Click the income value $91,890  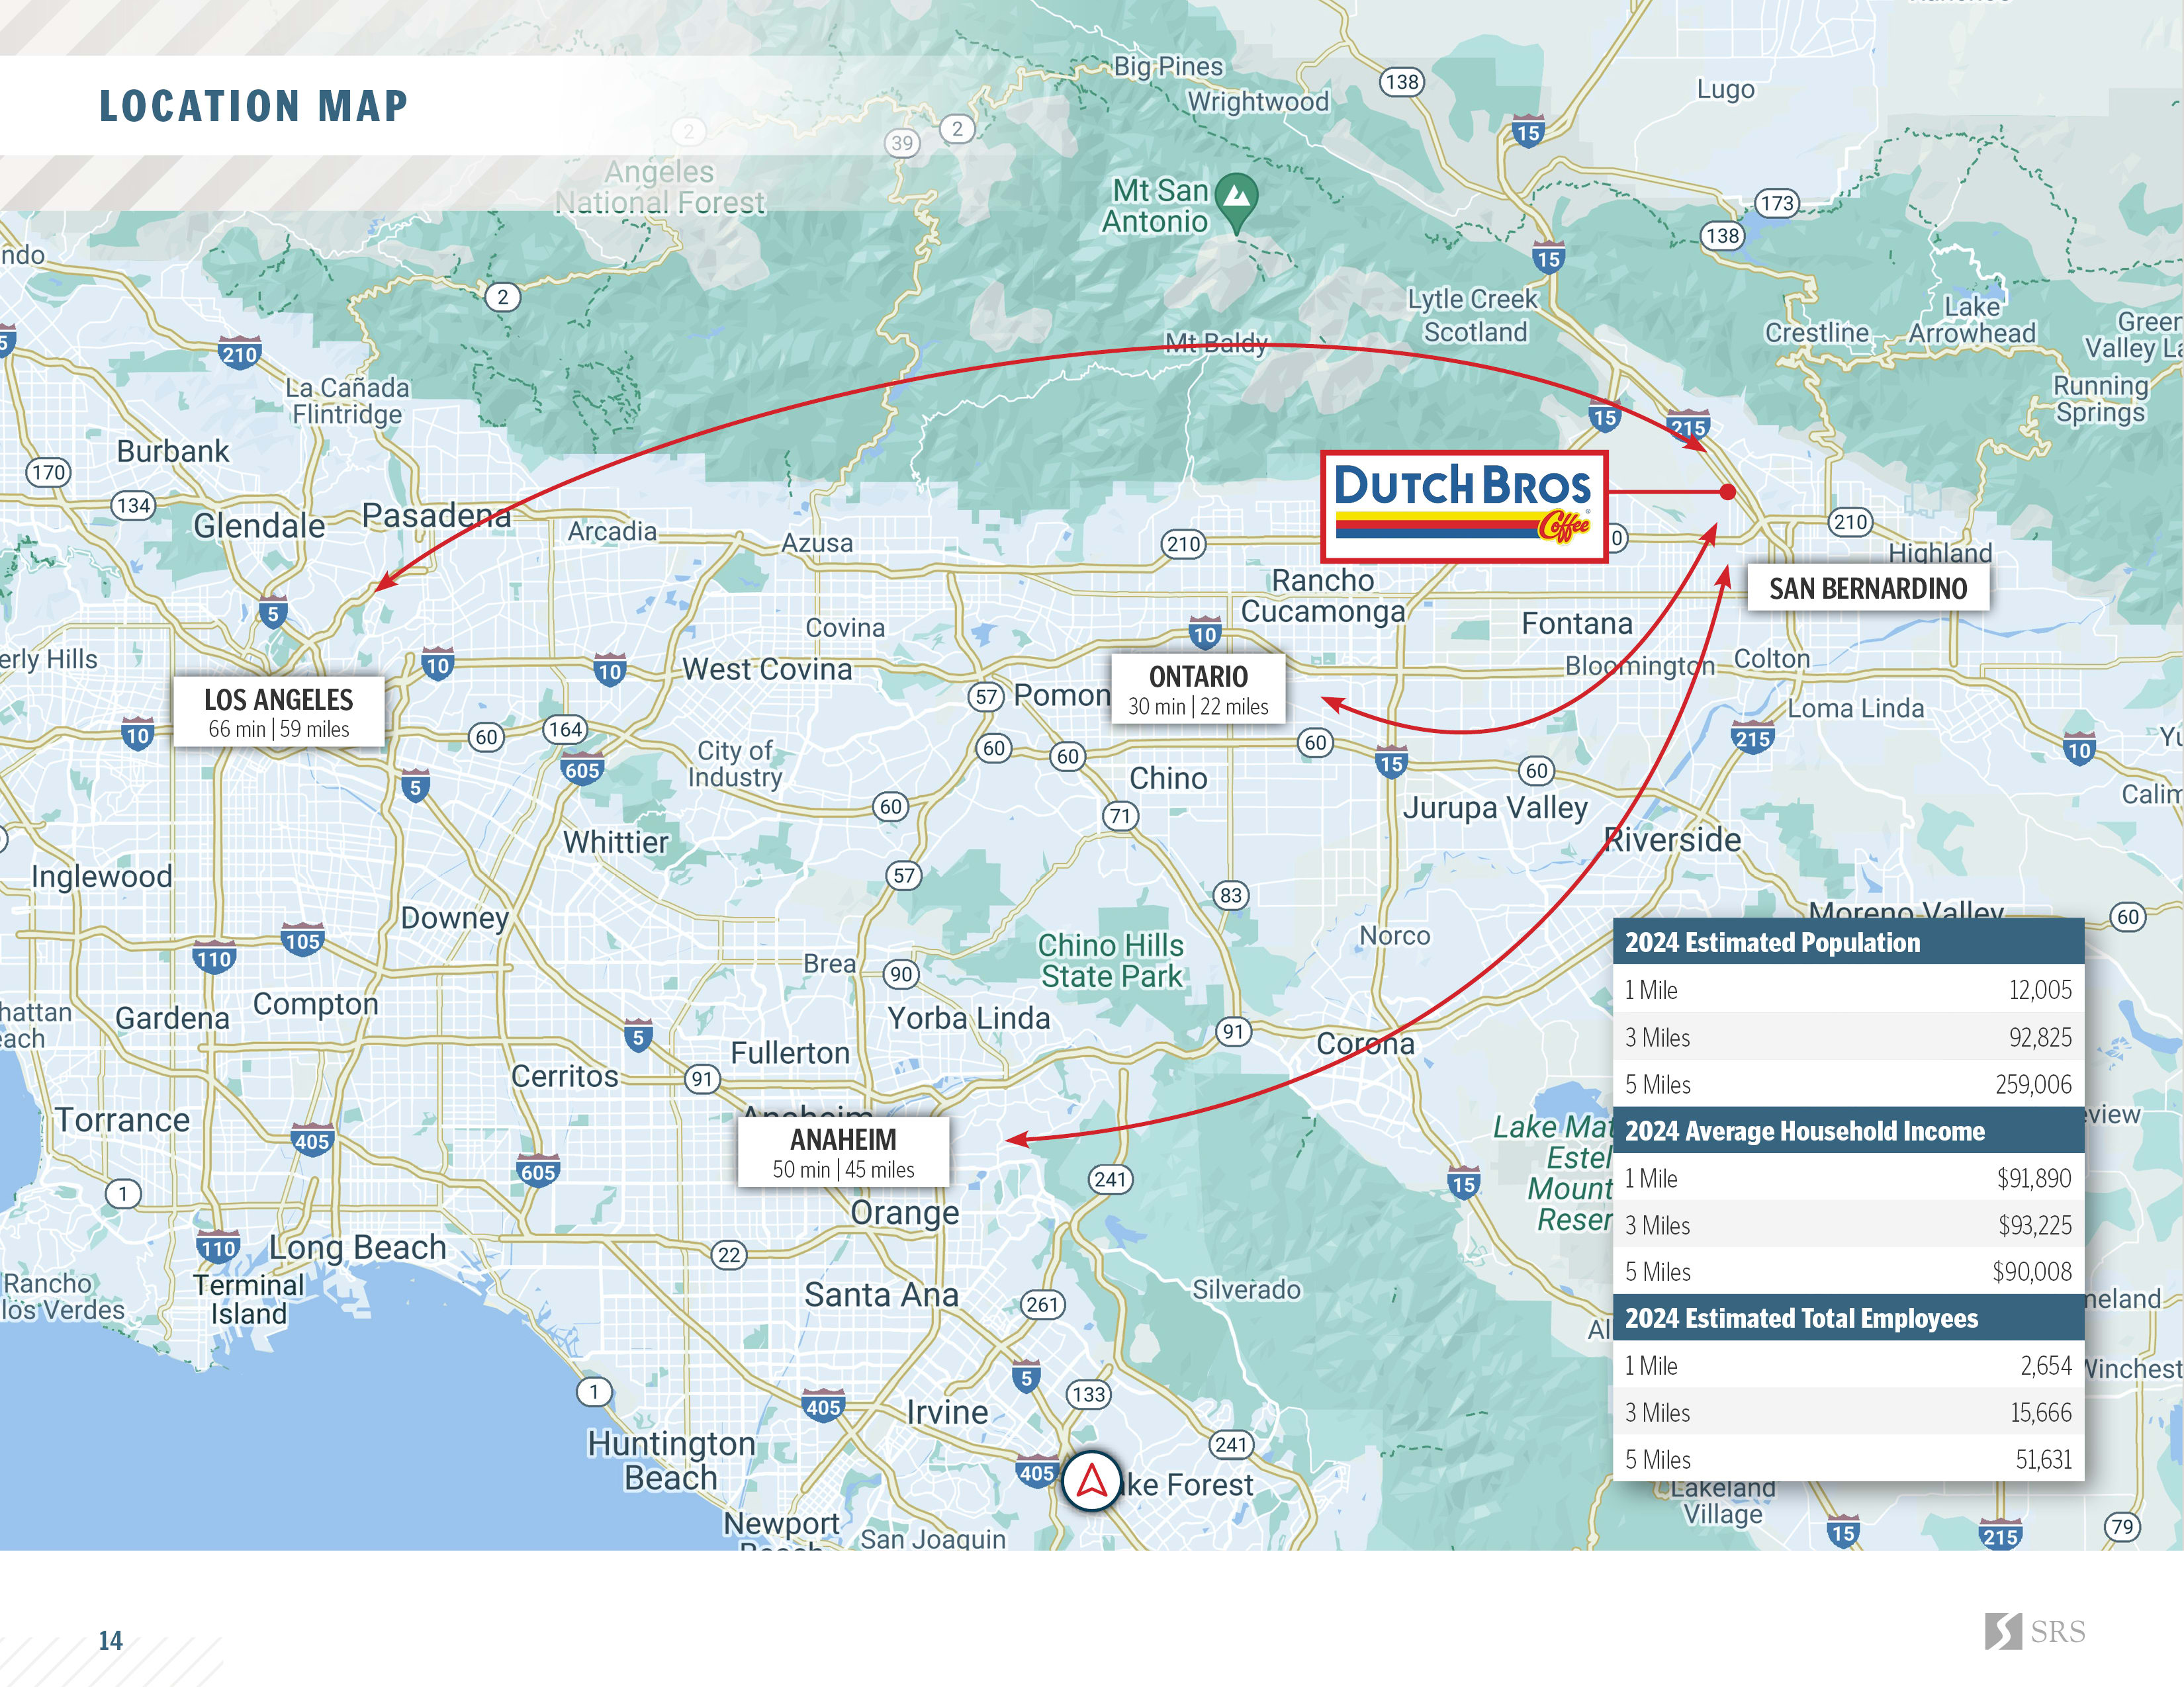coord(2034,1178)
